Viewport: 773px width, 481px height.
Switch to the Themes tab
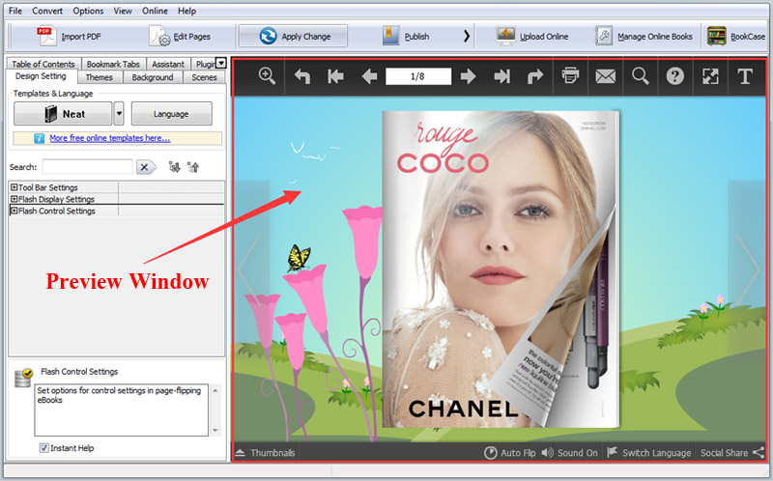click(x=99, y=77)
